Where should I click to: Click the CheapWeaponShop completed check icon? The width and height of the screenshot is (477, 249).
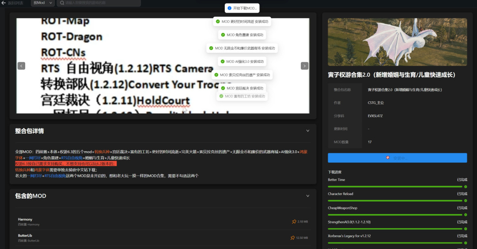[465, 215]
